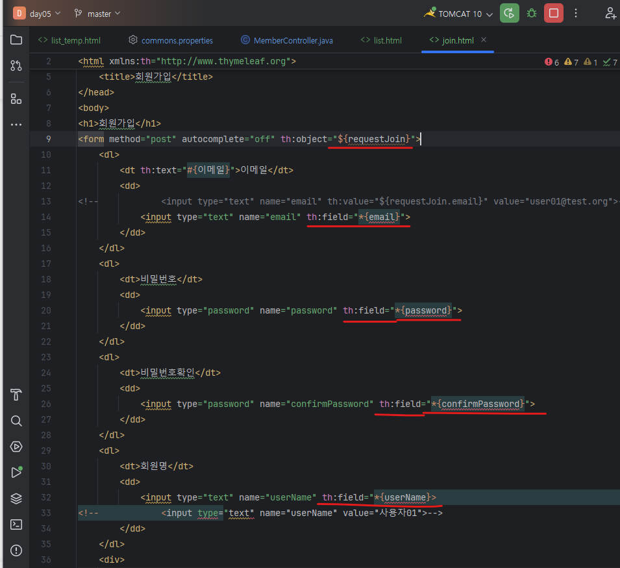Click the title tag text 회원가입
620x568 pixels.
point(153,77)
